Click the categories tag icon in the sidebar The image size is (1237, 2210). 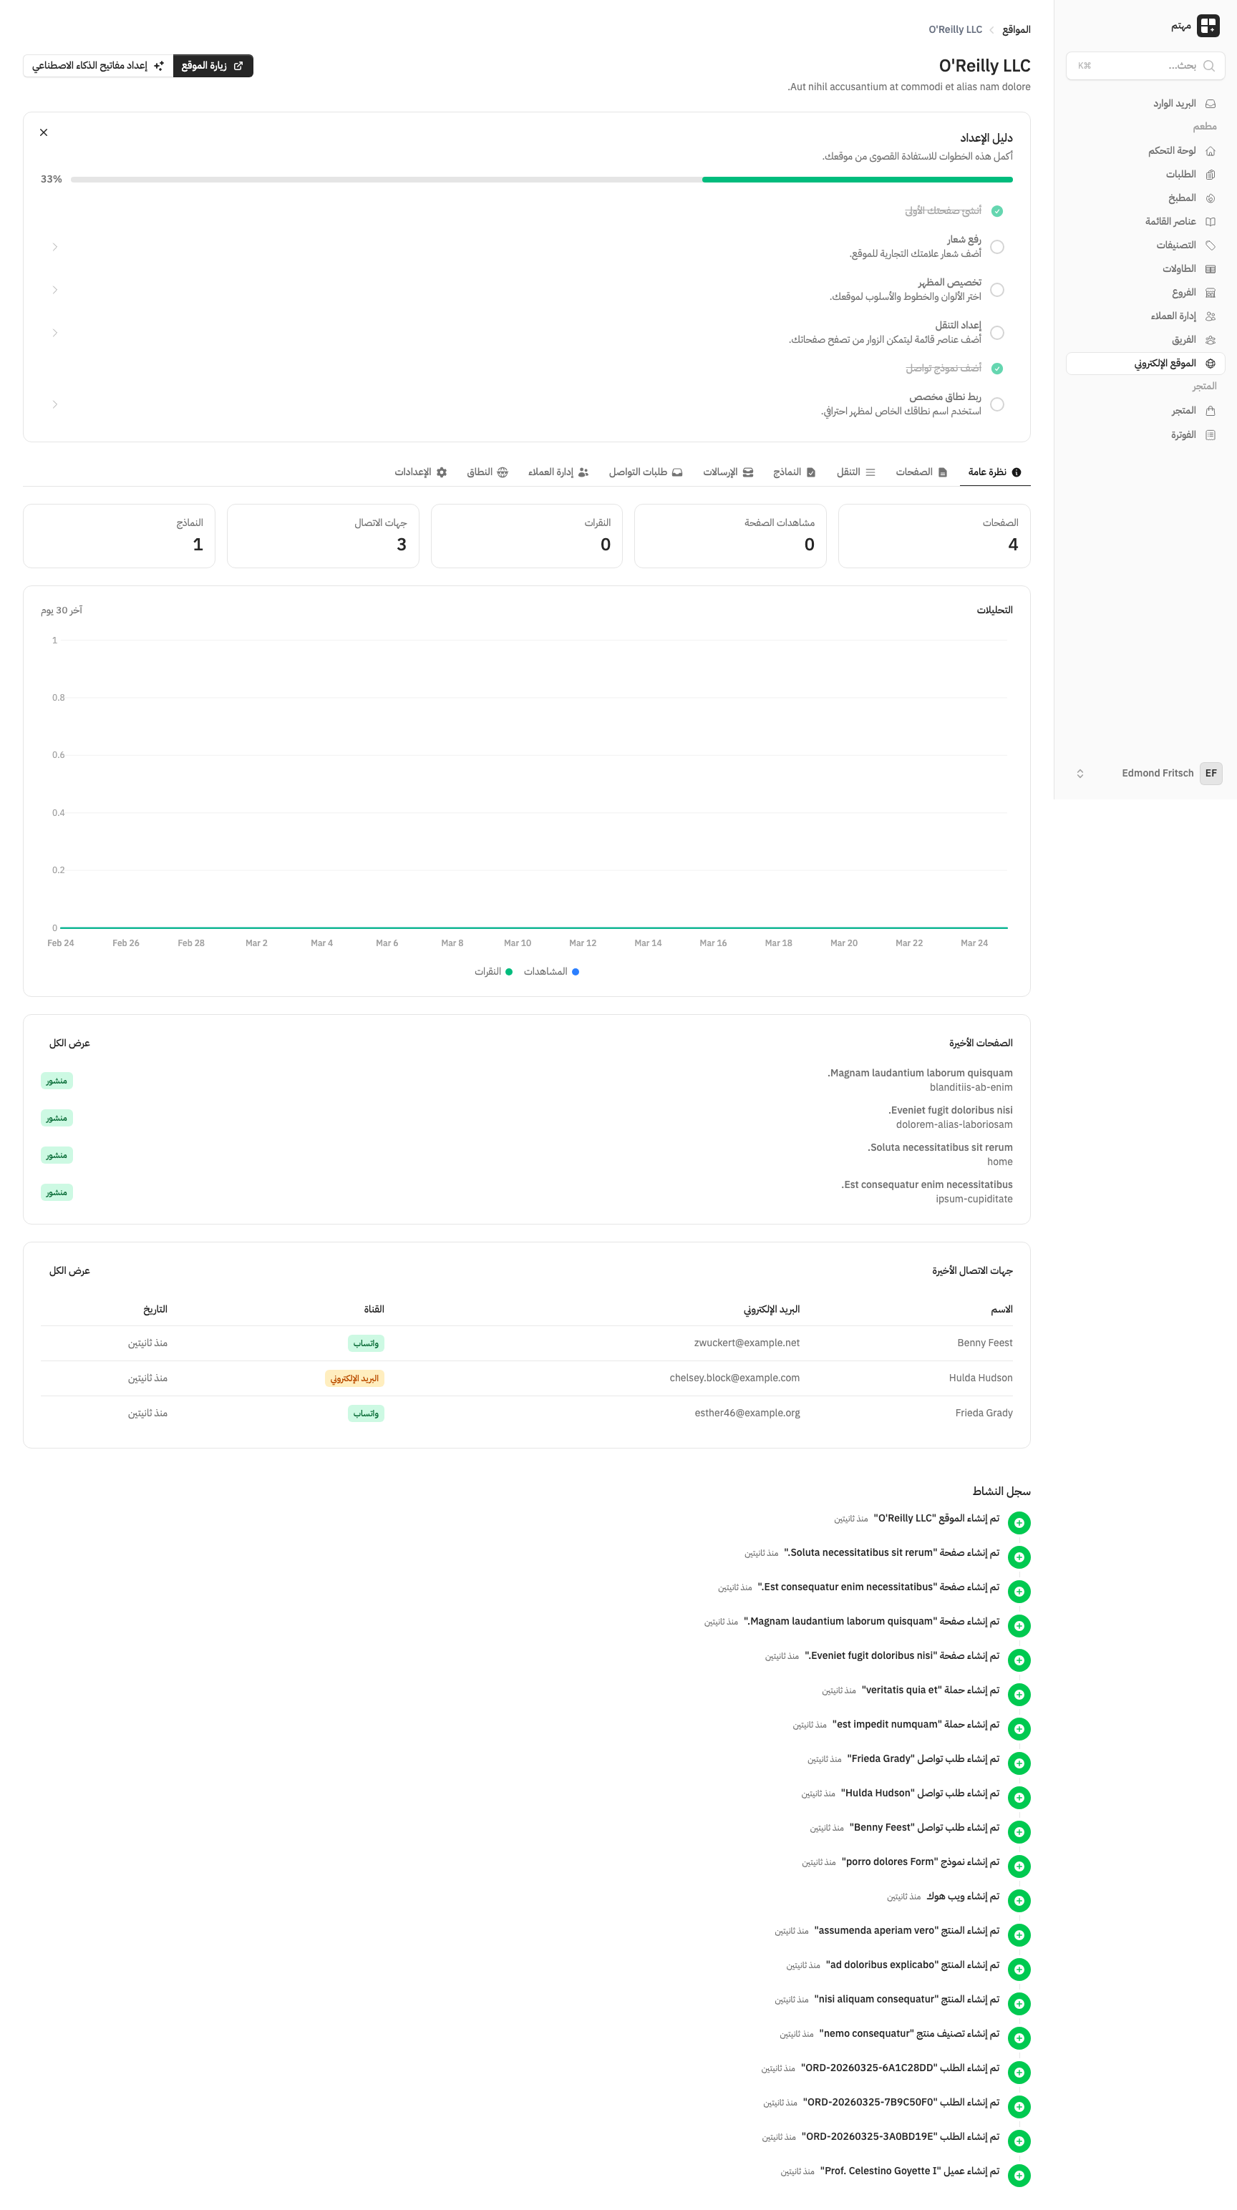[x=1210, y=245]
